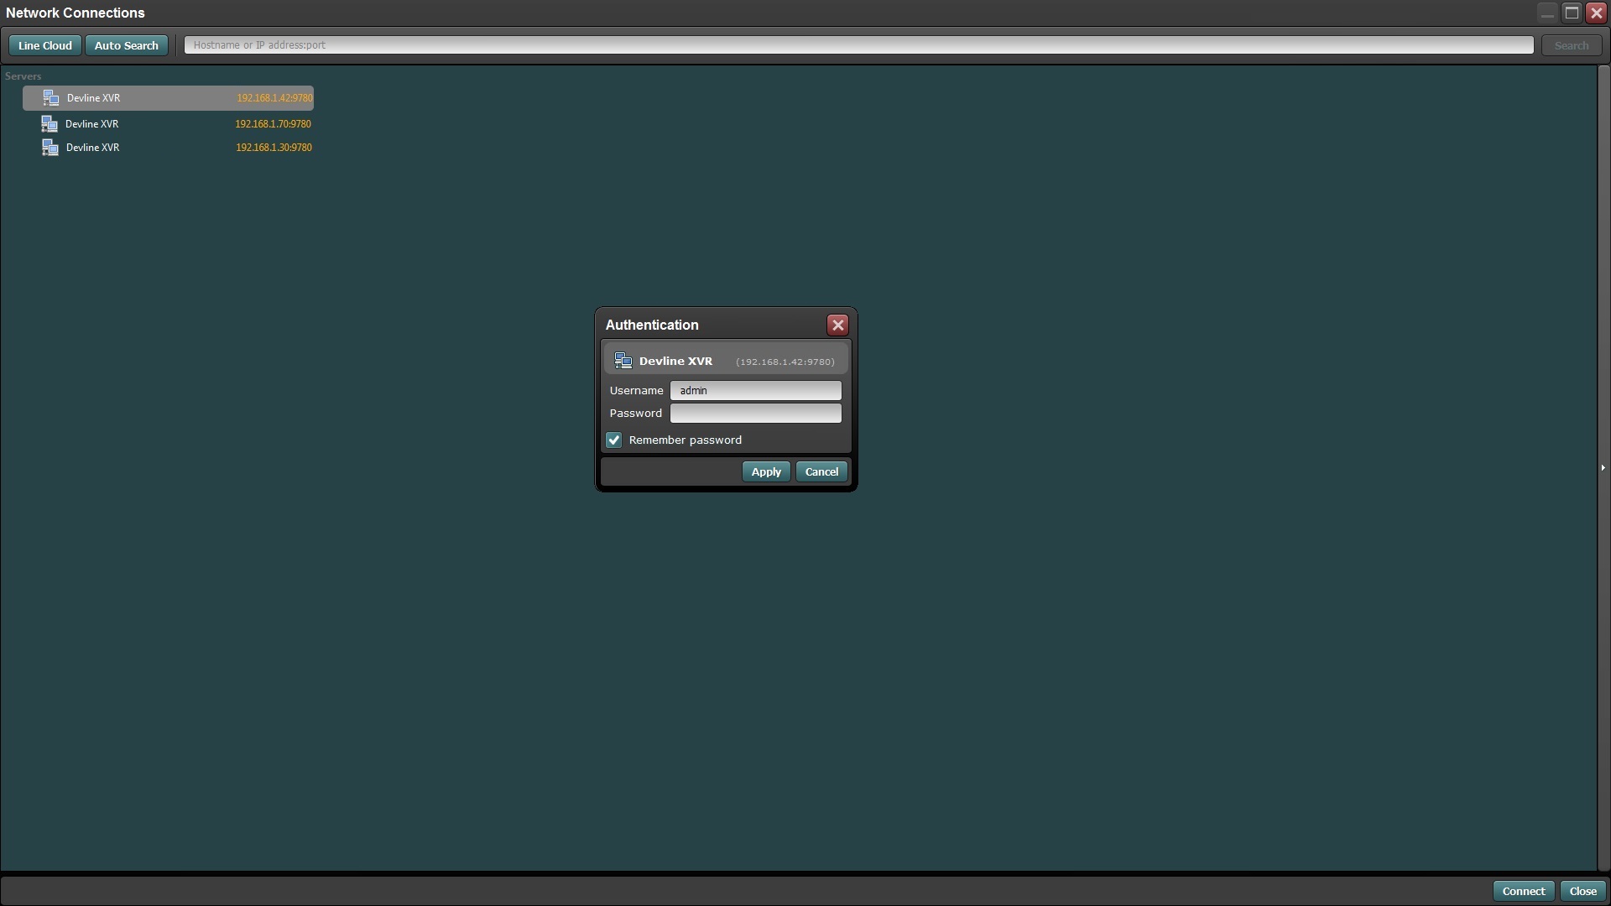This screenshot has width=1611, height=906.
Task: Maximize the Network Connections window
Action: tap(1572, 13)
